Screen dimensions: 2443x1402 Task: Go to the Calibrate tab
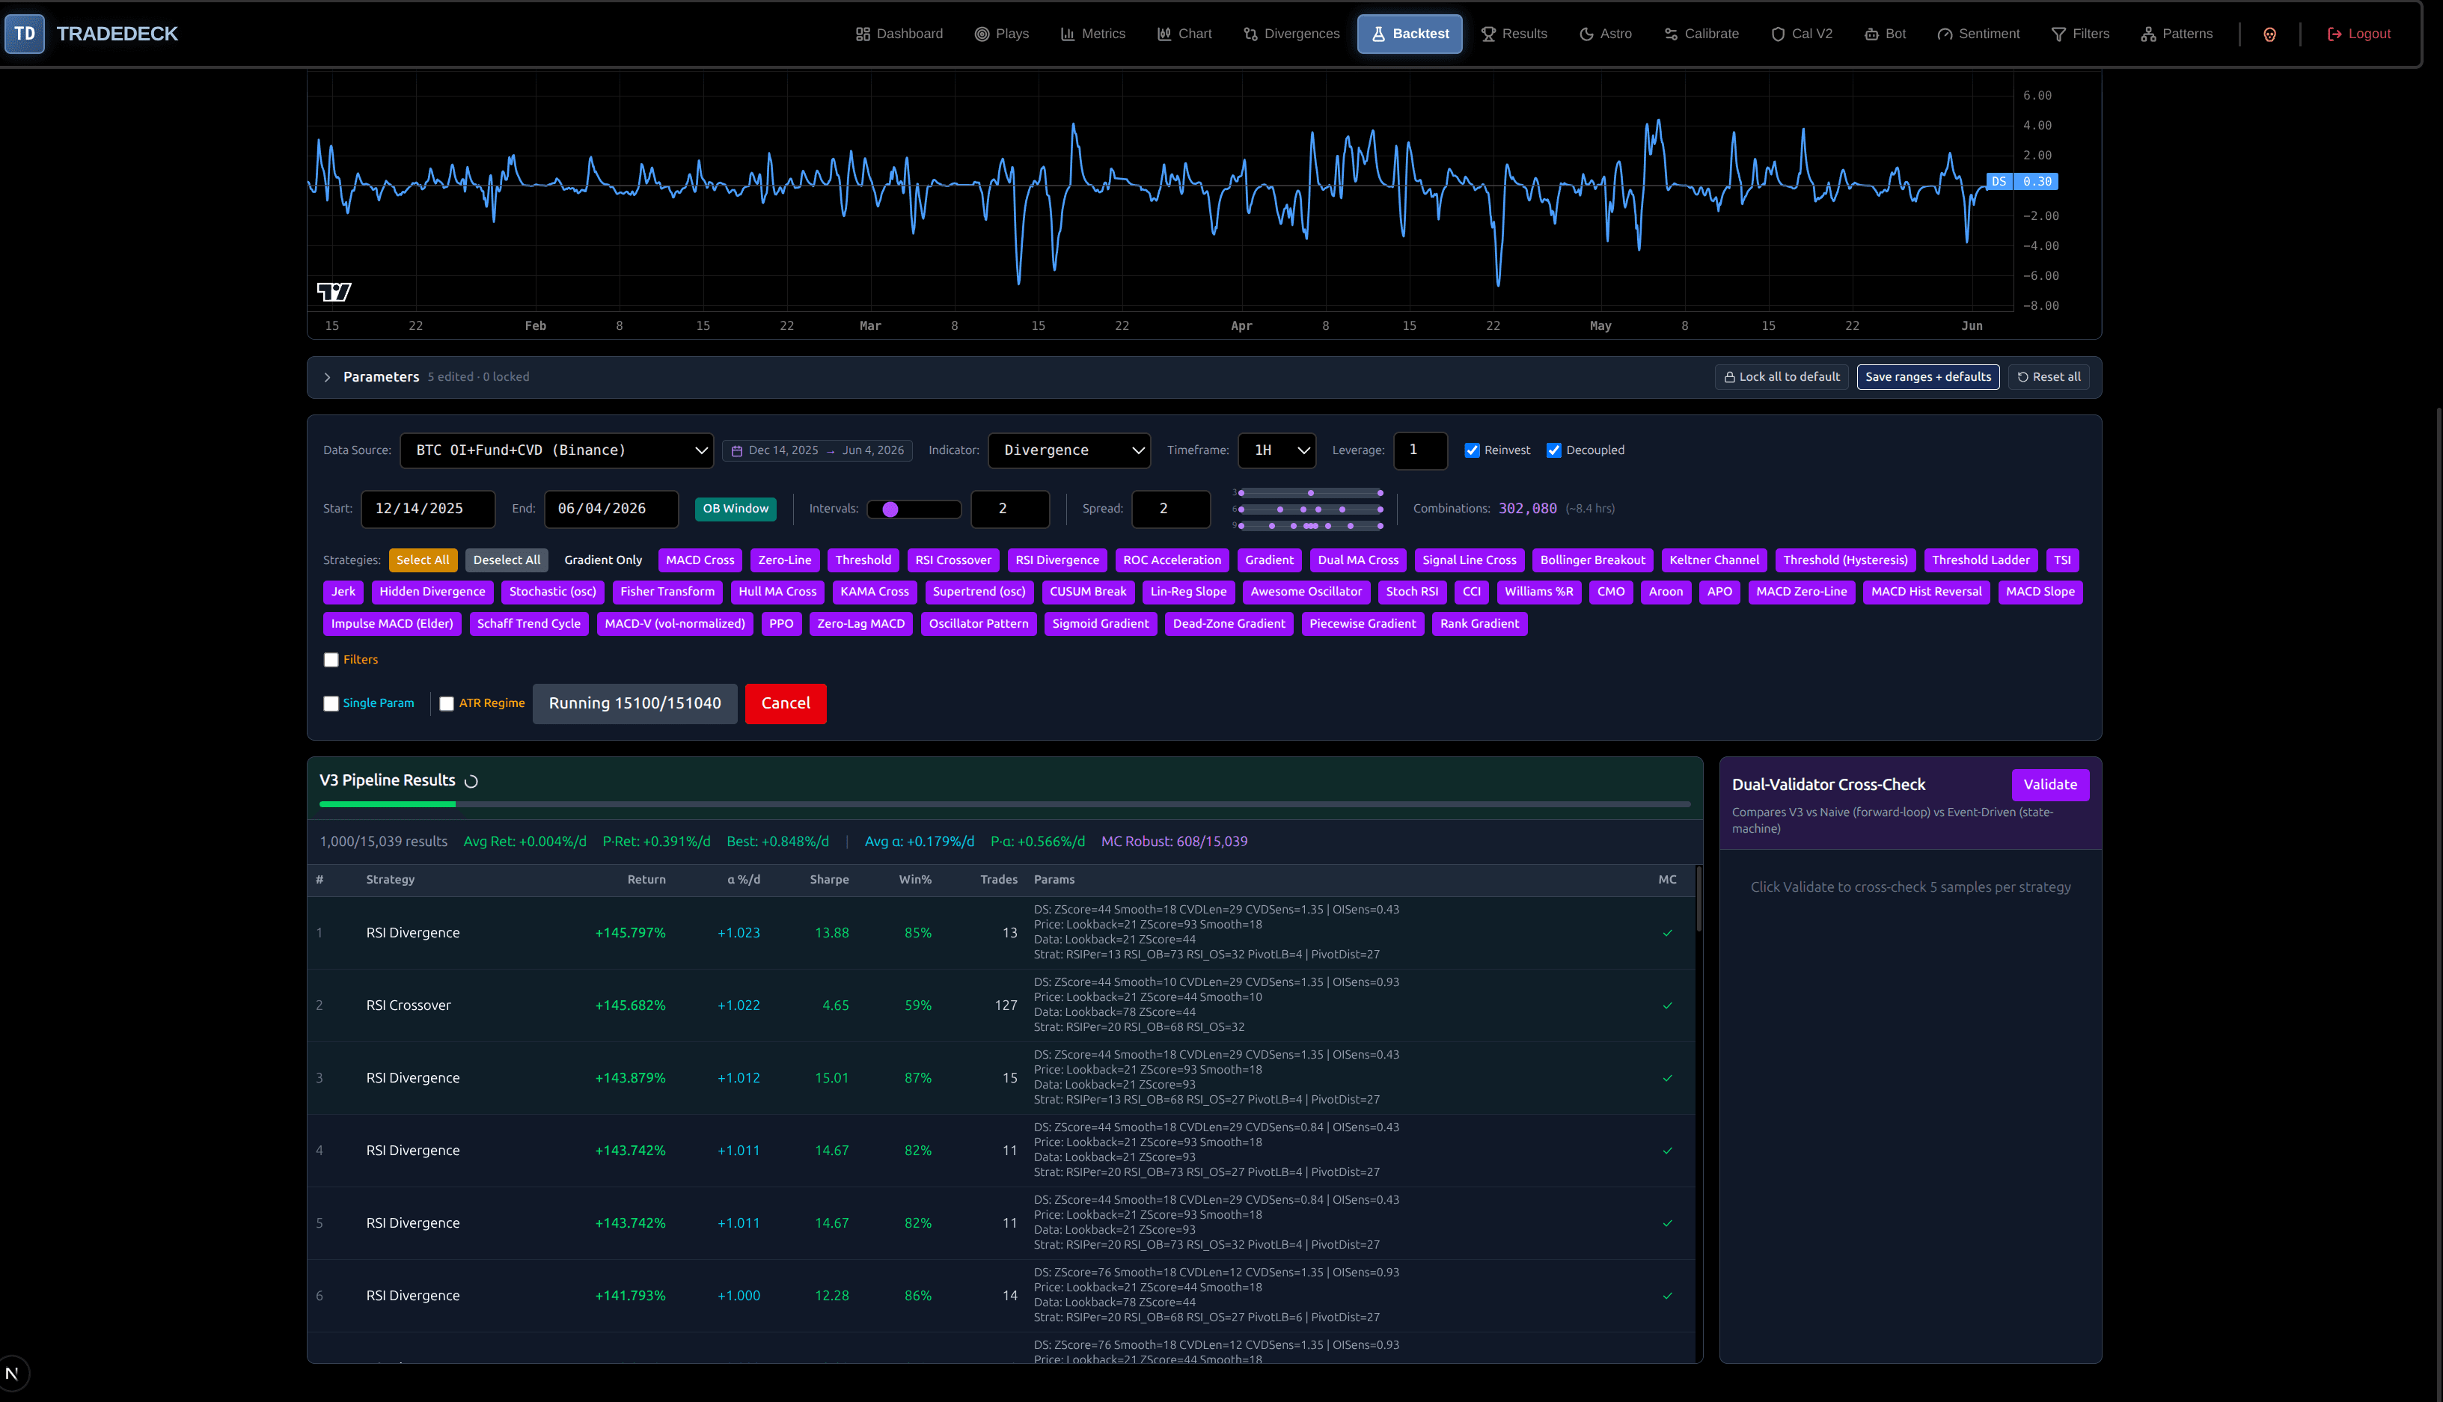1701,34
